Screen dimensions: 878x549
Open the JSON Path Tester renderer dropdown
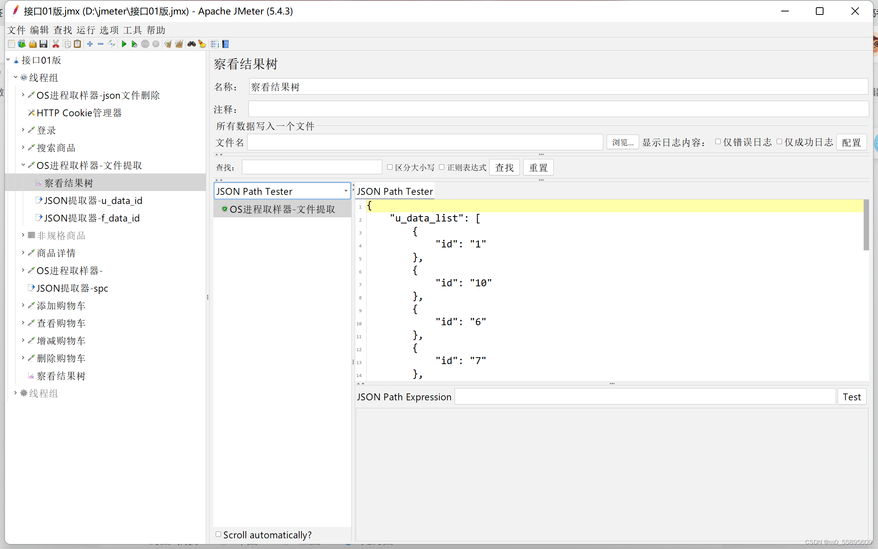pos(346,191)
